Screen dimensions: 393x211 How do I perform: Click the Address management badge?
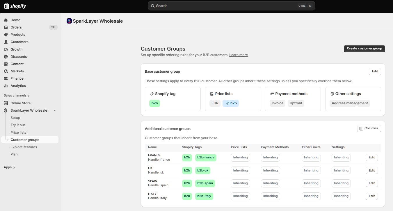[350, 103]
